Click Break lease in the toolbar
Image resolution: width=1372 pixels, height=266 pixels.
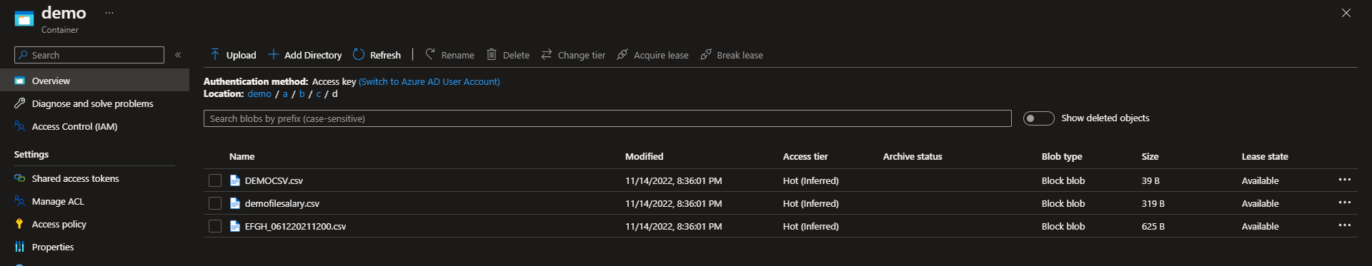[732, 55]
